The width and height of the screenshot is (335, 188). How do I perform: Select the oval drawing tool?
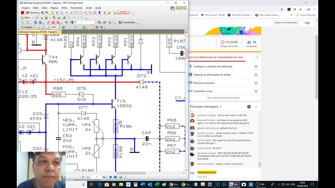click(81, 13)
